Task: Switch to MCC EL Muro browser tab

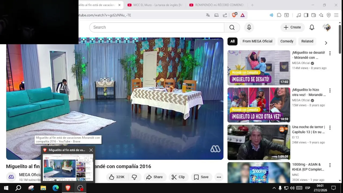Action: pyautogui.click(x=155, y=5)
